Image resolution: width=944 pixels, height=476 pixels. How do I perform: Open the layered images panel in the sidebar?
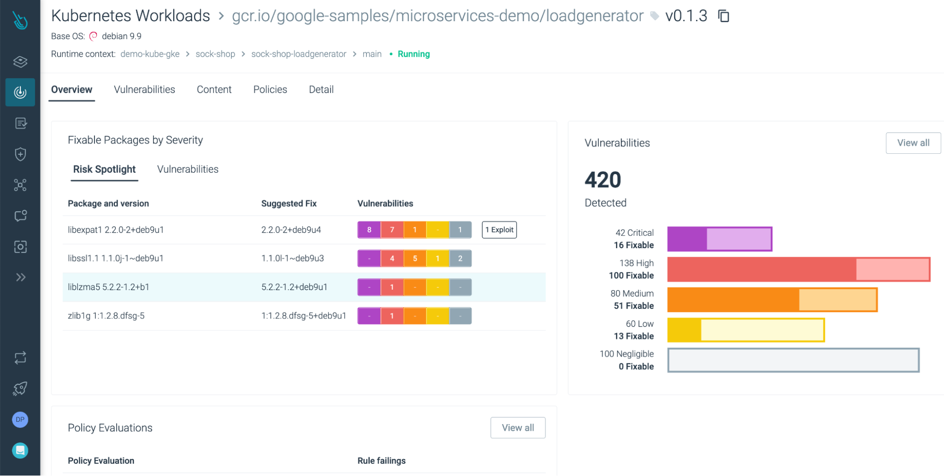(x=20, y=61)
